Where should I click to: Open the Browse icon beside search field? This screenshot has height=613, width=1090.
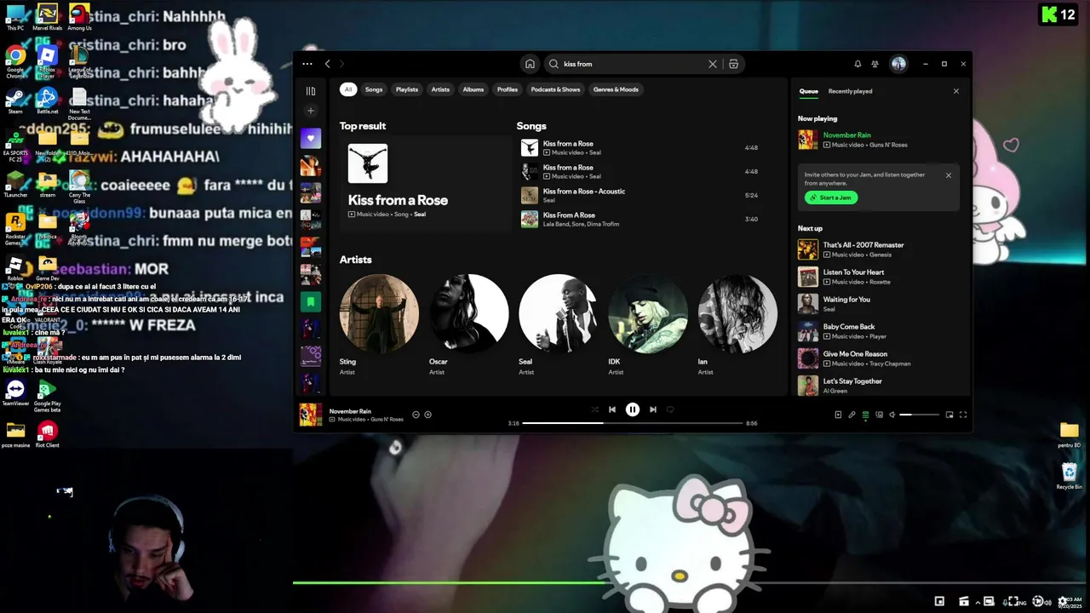[733, 64]
